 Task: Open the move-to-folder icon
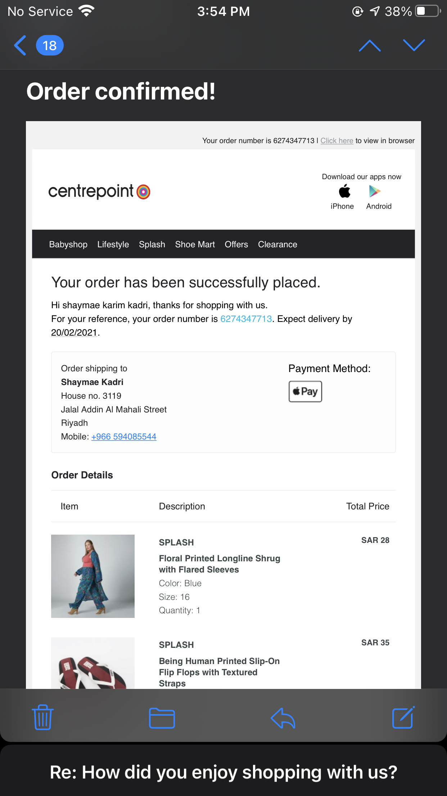pyautogui.click(x=162, y=718)
